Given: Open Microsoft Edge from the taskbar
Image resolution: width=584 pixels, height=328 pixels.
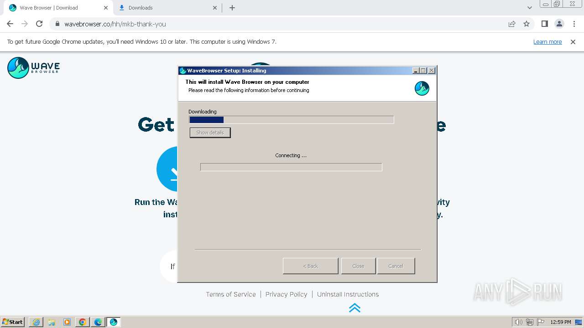Looking at the screenshot, I should [x=98, y=322].
